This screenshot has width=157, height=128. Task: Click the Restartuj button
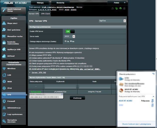(x=60, y=3)
